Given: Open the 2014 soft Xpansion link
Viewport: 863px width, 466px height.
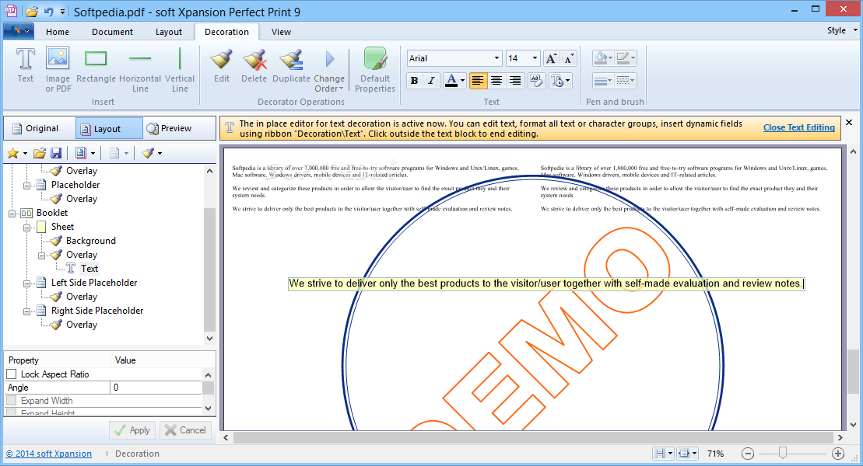Looking at the screenshot, I should click(x=48, y=454).
